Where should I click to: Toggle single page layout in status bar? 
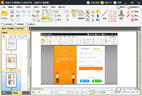pos(88,92)
